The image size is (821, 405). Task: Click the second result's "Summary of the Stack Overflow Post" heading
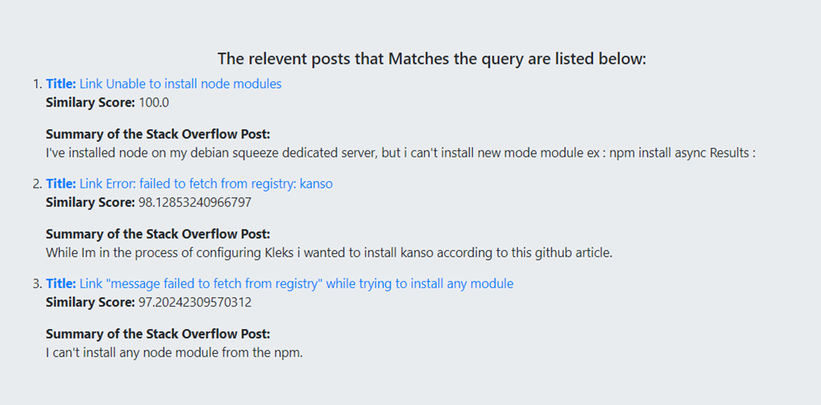[x=158, y=234]
